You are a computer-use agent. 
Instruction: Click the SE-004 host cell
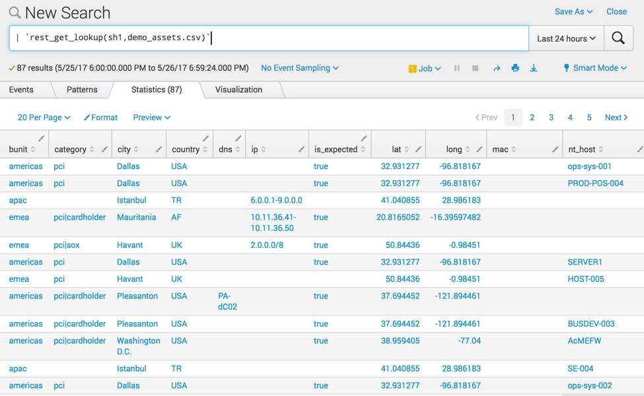tap(581, 369)
